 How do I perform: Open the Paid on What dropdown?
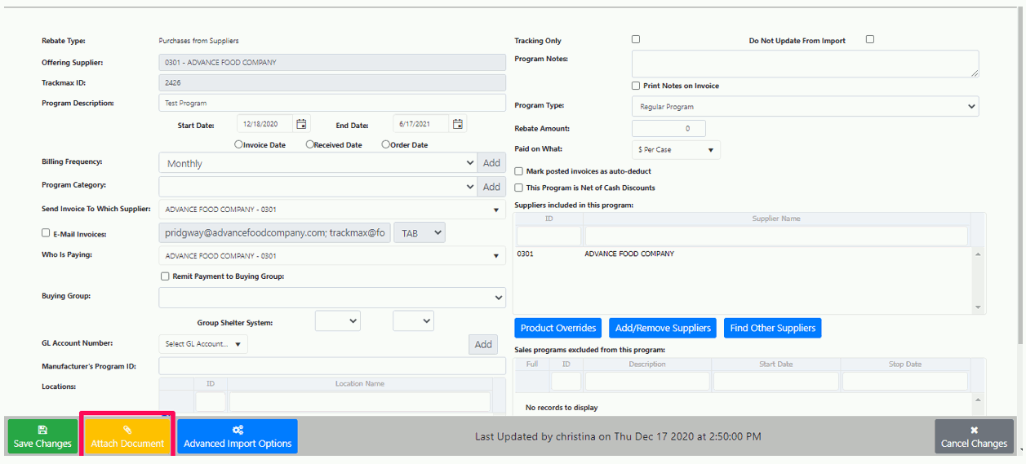tap(676, 150)
